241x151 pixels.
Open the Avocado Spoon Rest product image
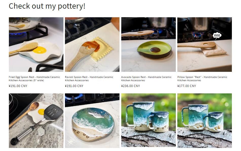[148, 44]
